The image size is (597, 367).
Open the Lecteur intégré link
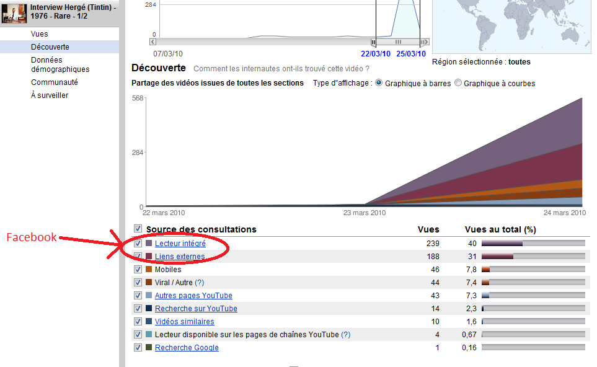pyautogui.click(x=180, y=243)
